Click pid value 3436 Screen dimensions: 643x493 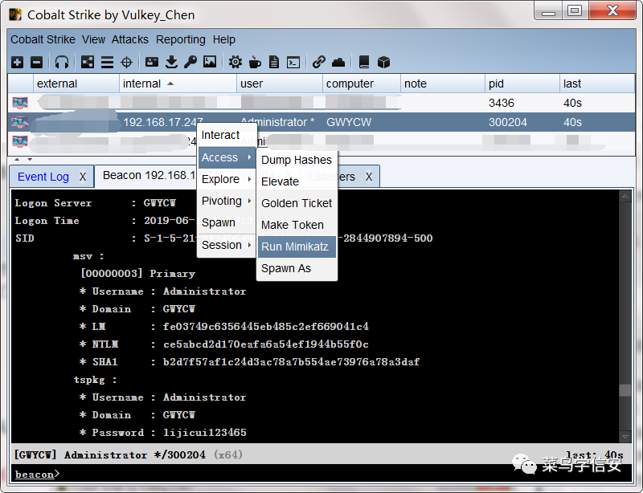tap(501, 103)
